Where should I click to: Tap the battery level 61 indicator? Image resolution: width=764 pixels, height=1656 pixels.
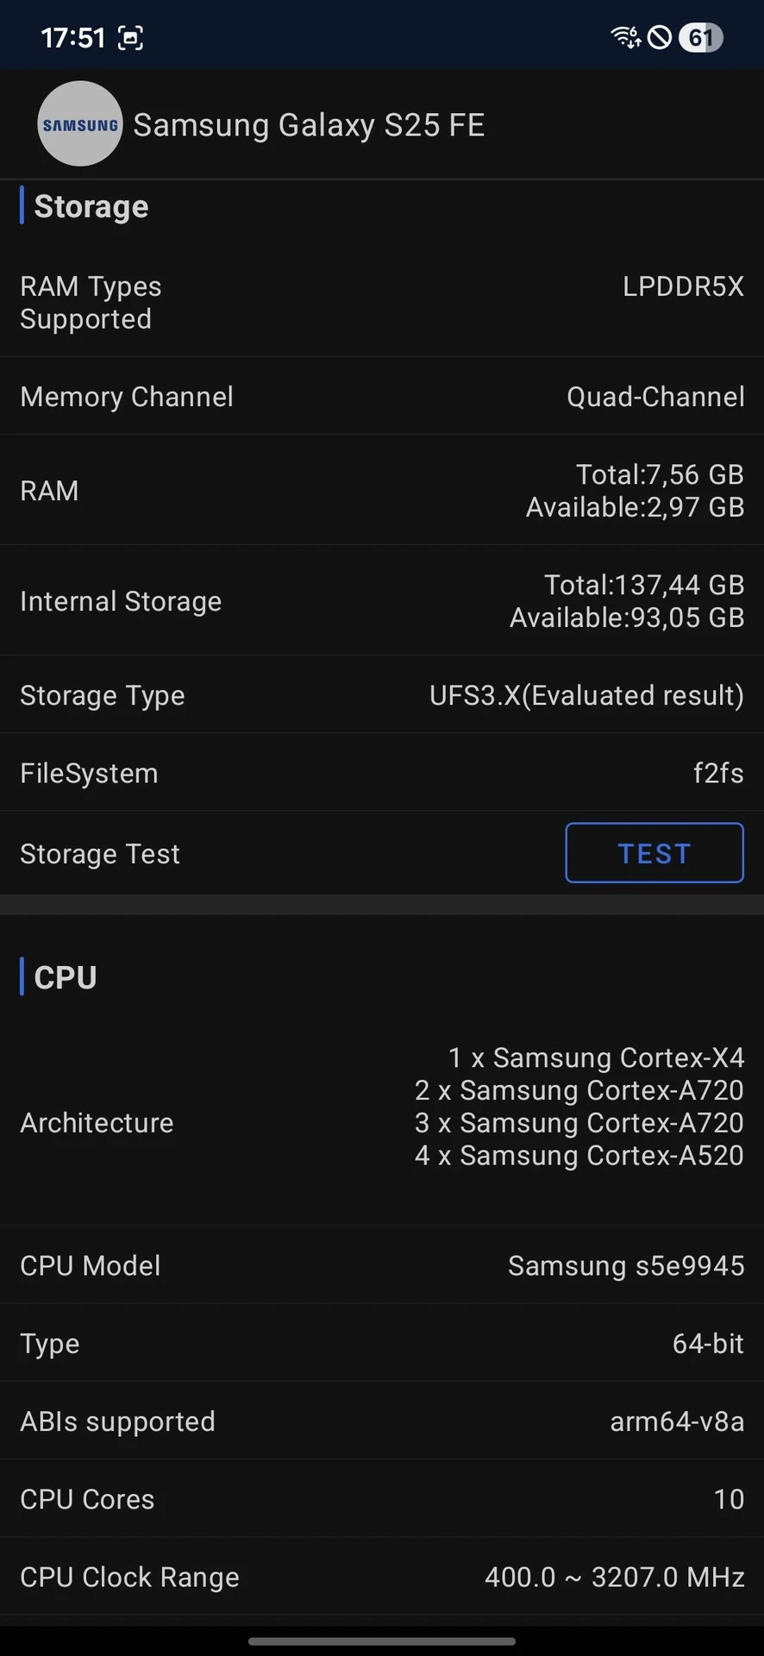pyautogui.click(x=700, y=37)
